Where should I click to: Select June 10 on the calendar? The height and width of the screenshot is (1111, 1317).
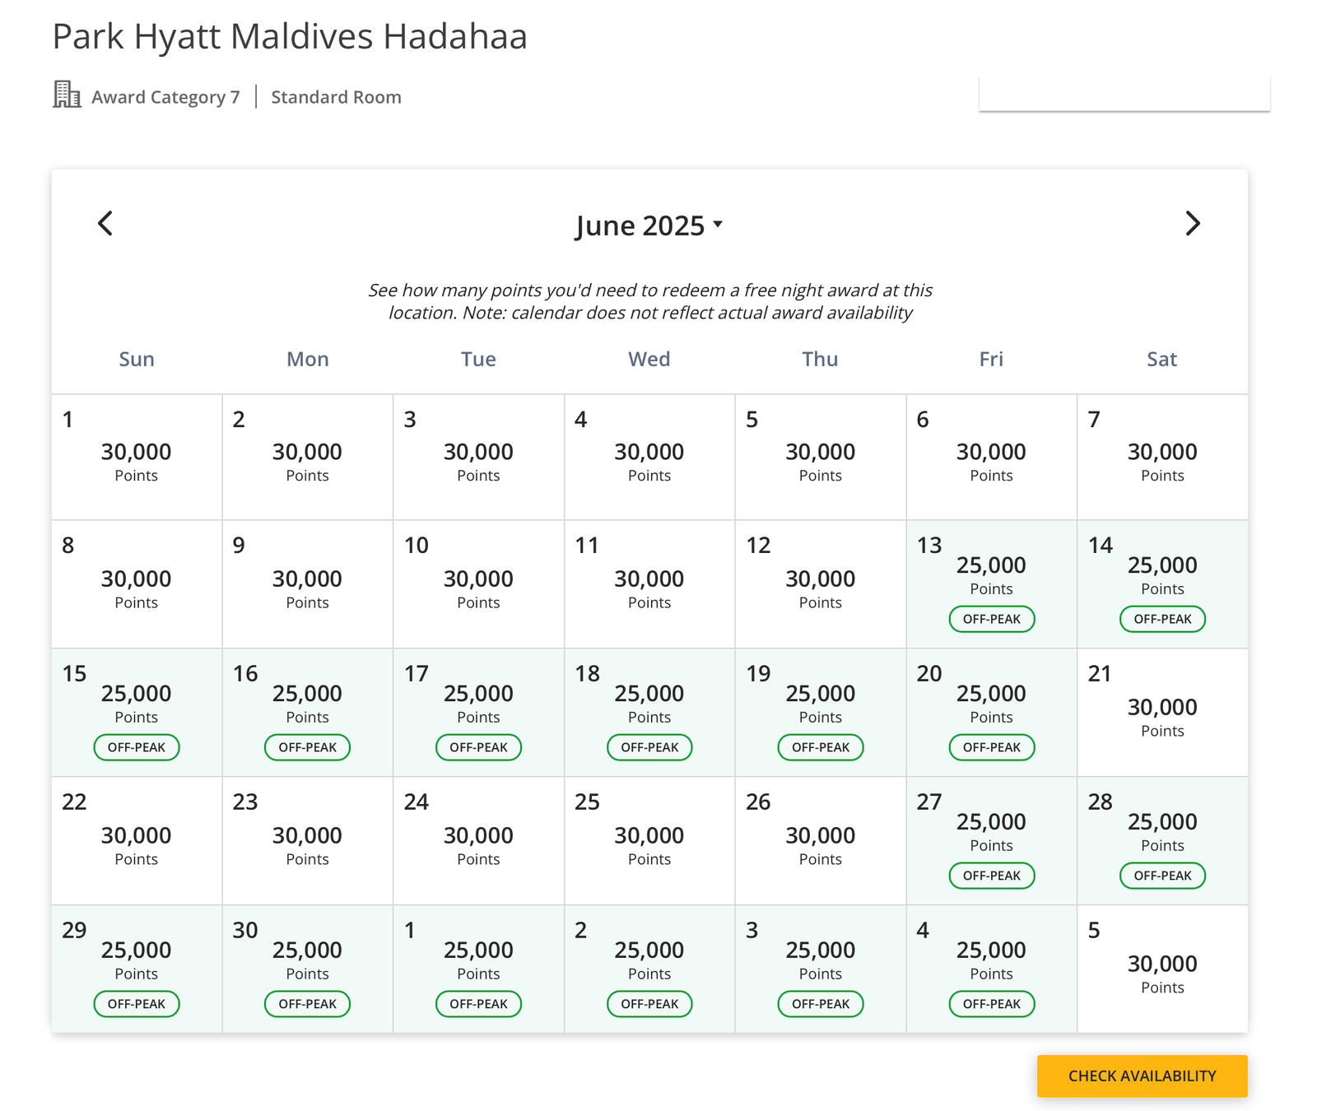(x=478, y=584)
